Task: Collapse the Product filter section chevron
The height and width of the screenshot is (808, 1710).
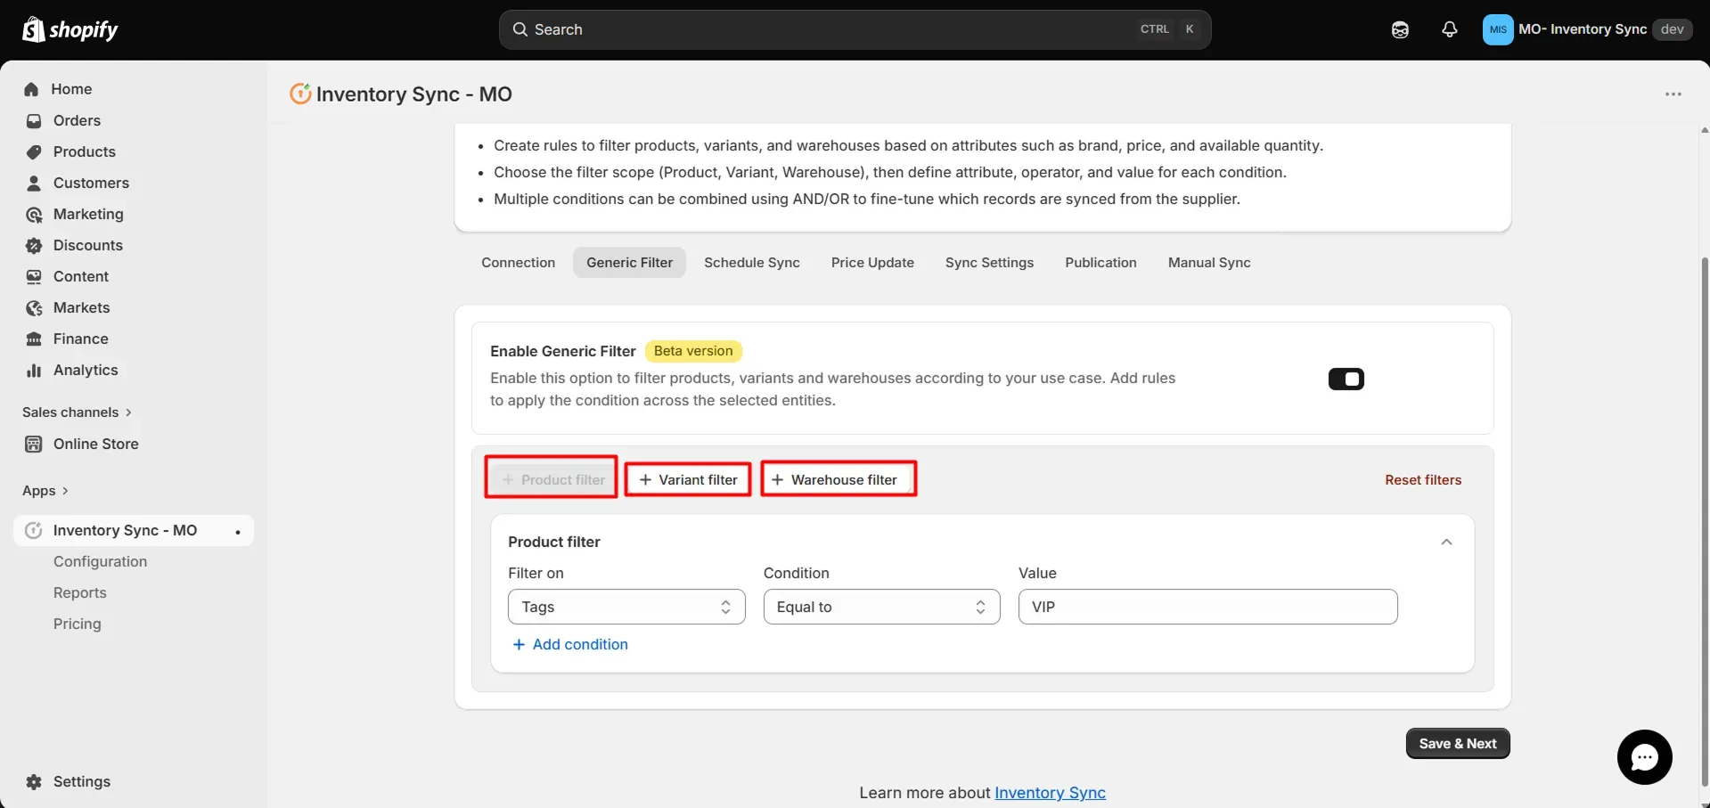Action: (x=1446, y=542)
